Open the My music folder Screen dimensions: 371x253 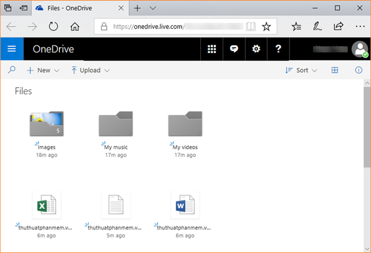coord(116,124)
